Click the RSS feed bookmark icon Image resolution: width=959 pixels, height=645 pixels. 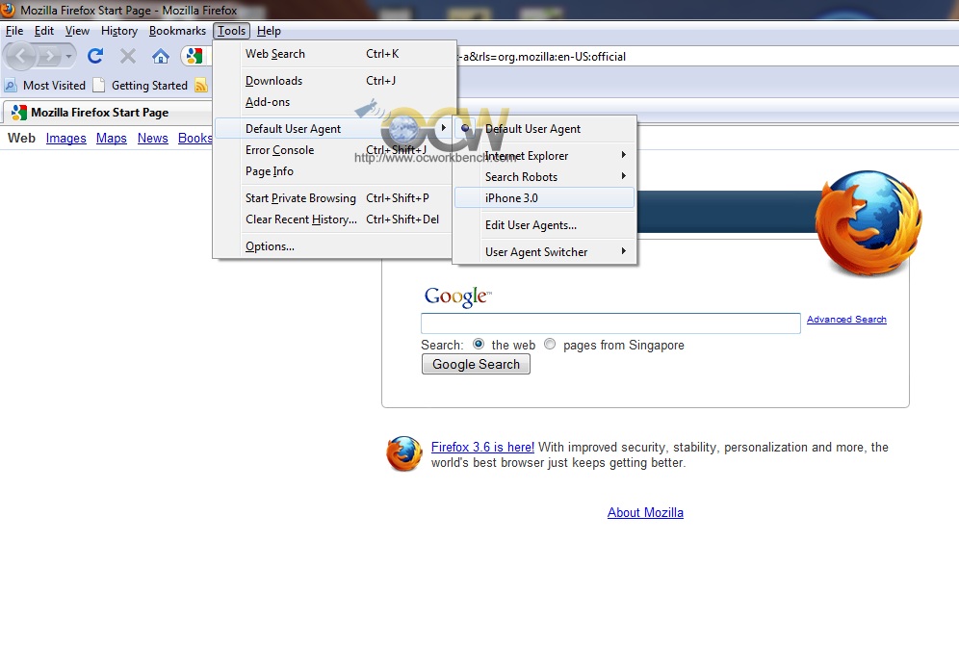[x=200, y=86]
